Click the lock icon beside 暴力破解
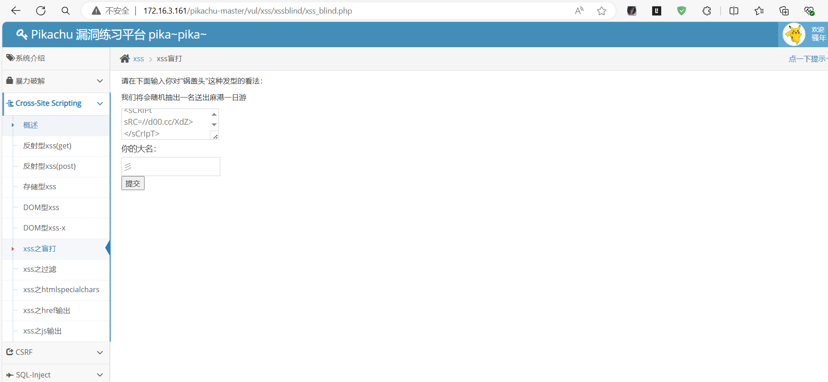The width and height of the screenshot is (828, 382). 10,80
